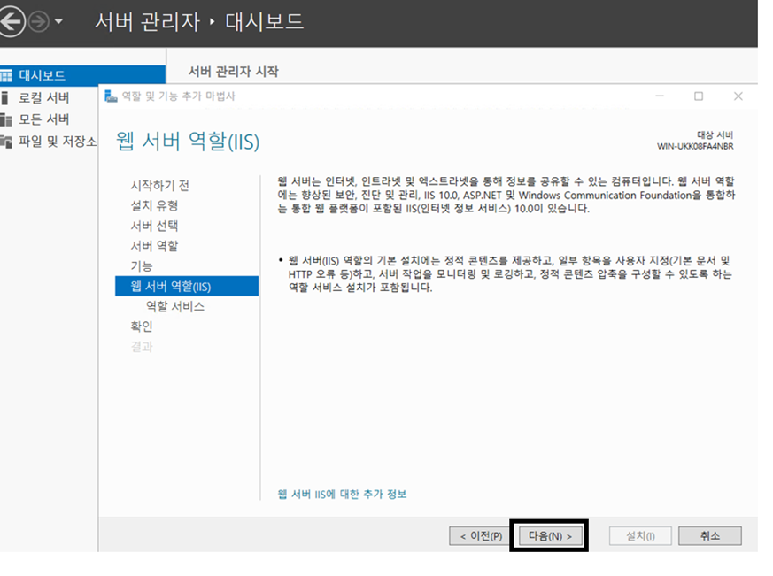Click the wizard icon in dialog title bar
The image size is (773, 576).
pyautogui.click(x=112, y=96)
